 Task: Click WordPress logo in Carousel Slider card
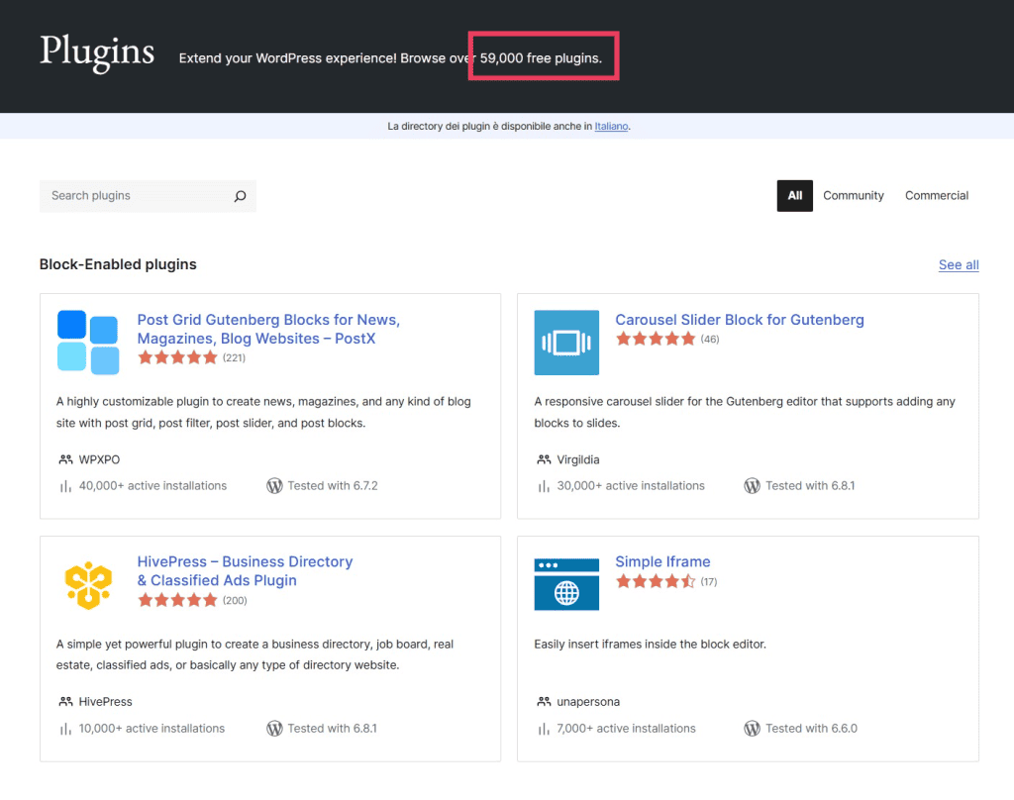coord(753,486)
